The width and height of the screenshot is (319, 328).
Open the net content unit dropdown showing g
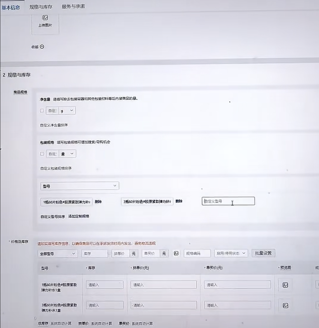[67, 111]
